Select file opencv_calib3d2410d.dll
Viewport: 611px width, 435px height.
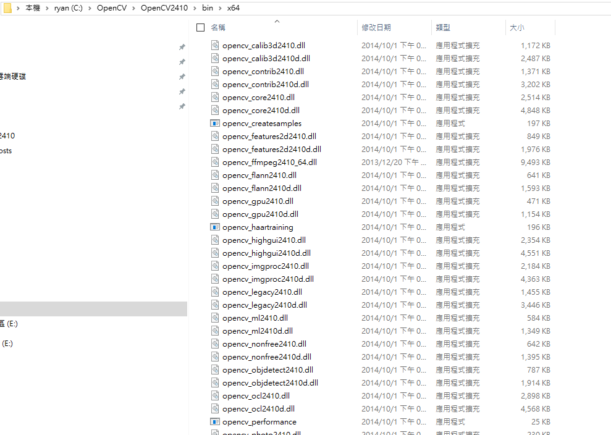point(266,58)
